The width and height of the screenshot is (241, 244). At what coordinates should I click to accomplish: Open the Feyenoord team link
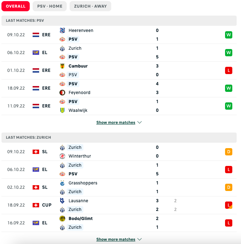point(79,93)
